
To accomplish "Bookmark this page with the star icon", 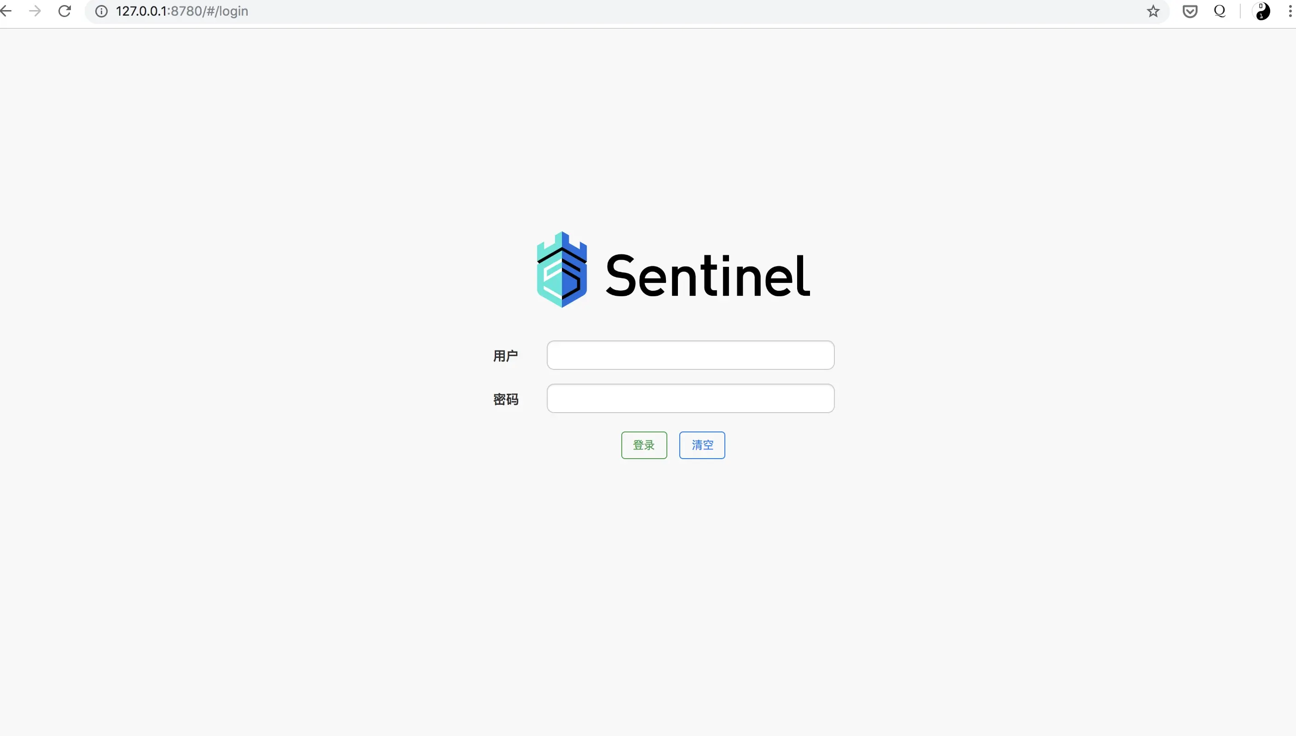I will click(1153, 11).
